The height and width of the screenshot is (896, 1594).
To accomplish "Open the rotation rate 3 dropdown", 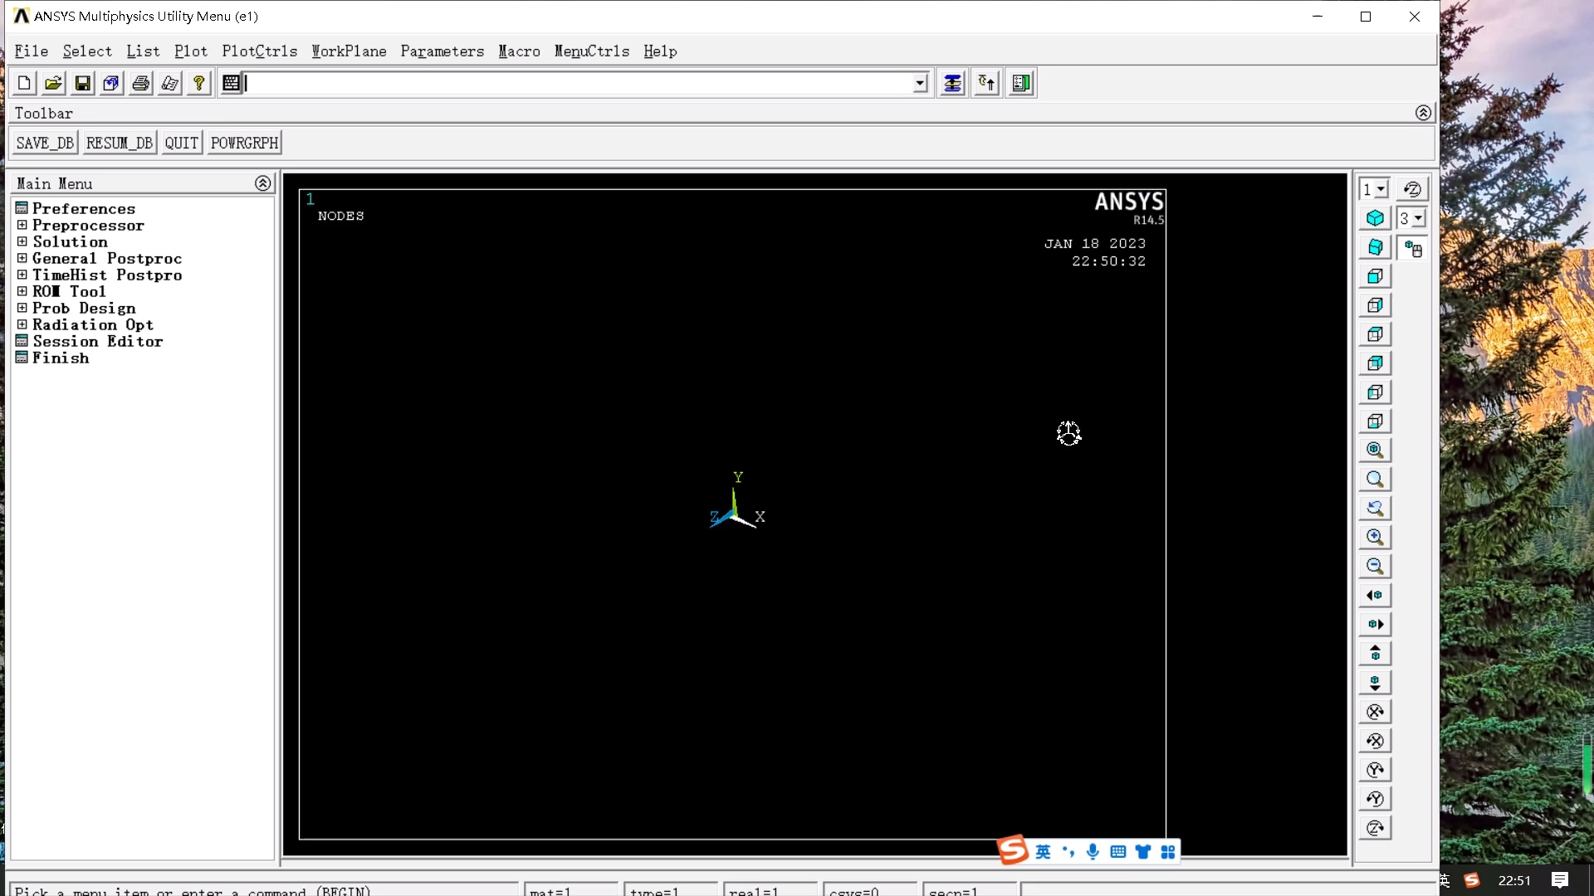I will pos(1419,218).
